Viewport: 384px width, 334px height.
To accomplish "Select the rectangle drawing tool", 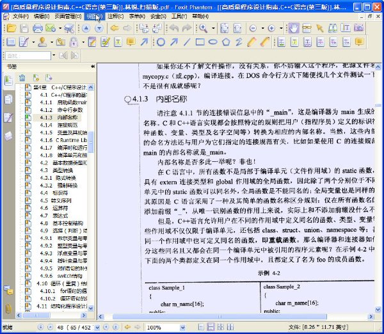I will pyautogui.click(x=200, y=42).
